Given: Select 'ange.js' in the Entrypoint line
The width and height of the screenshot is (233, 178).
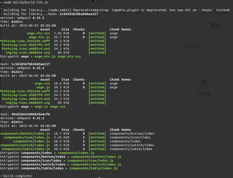Looking at the screenshot, I should click(x=41, y=106).
